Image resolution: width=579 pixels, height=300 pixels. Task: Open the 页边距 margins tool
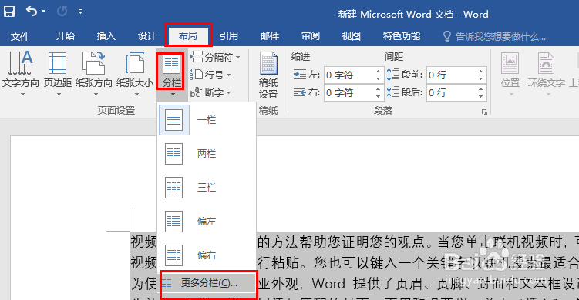click(x=58, y=73)
